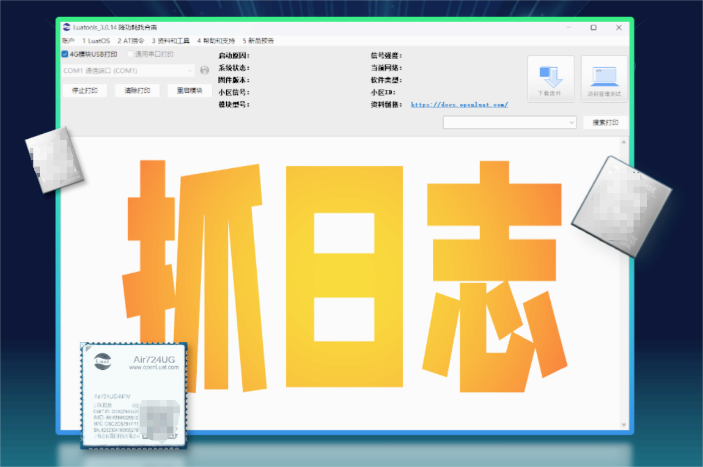Viewport: 703px width, 467px height.
Task: Uncheck the 4G模块USB打印 checkbox
Action: 65,54
